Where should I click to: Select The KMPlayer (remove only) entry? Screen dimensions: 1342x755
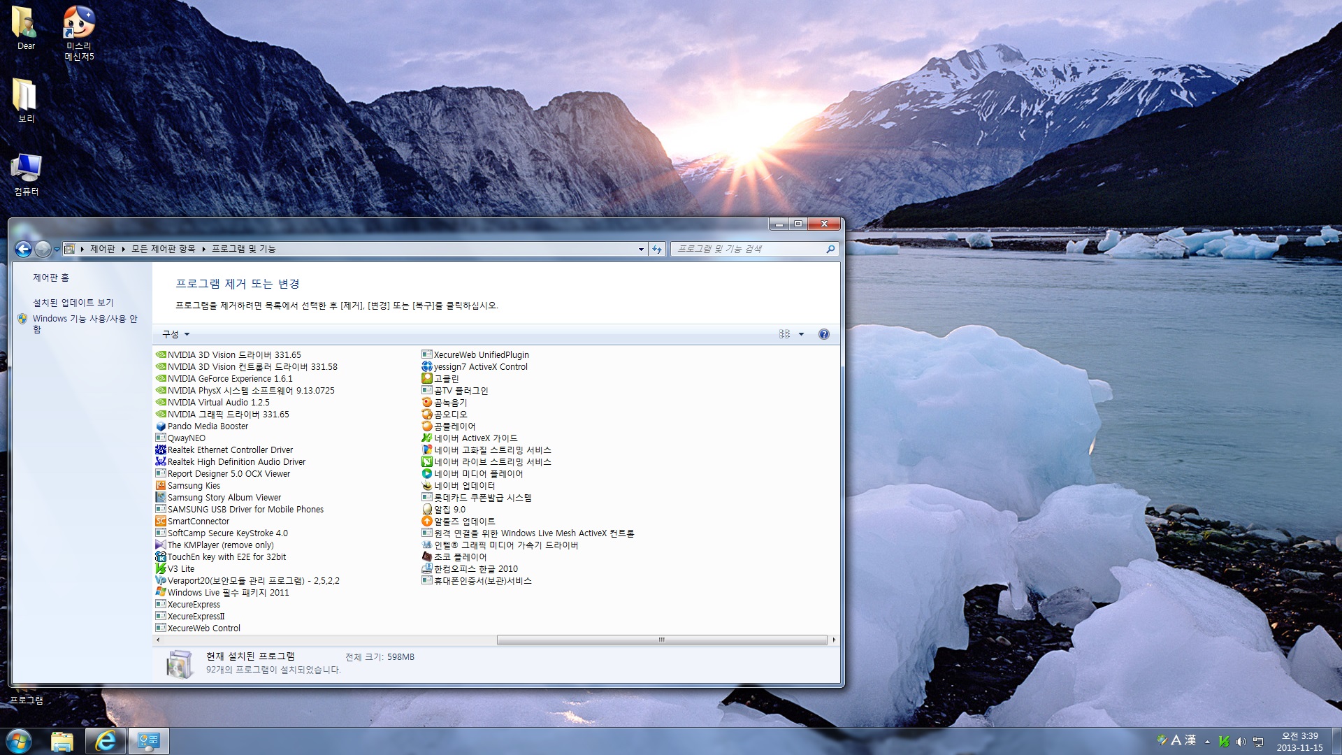tap(215, 545)
